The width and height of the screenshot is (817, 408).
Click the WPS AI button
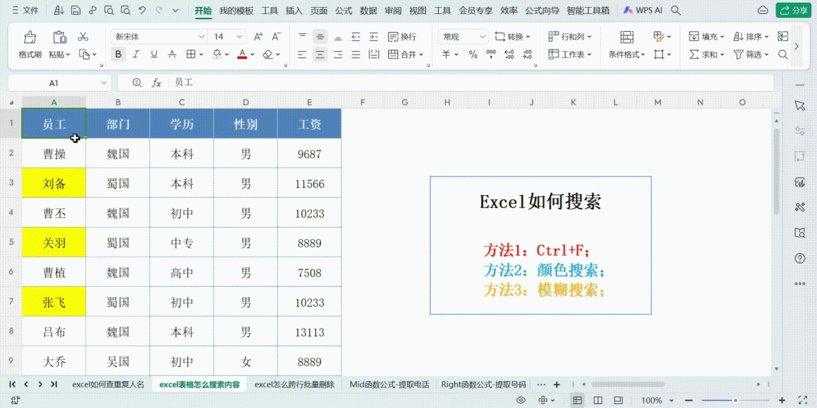tap(643, 10)
